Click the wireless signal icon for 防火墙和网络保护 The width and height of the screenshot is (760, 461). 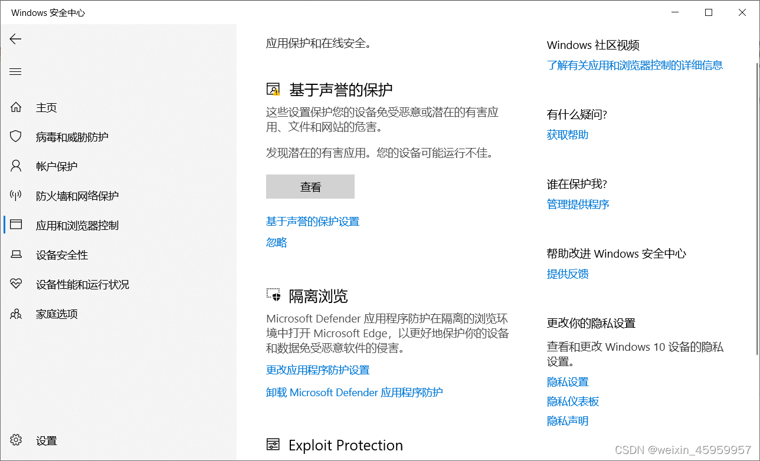click(x=16, y=196)
